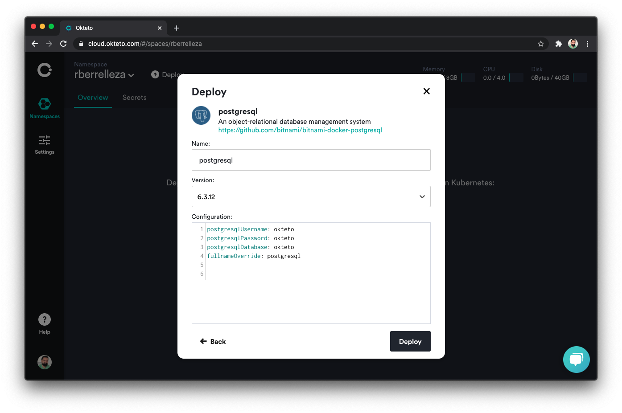Focus the Name input field
622x413 pixels.
pos(311,160)
